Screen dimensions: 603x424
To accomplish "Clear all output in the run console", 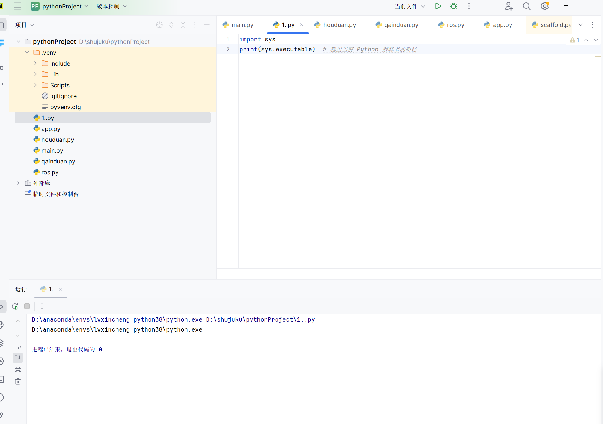I will [x=18, y=381].
